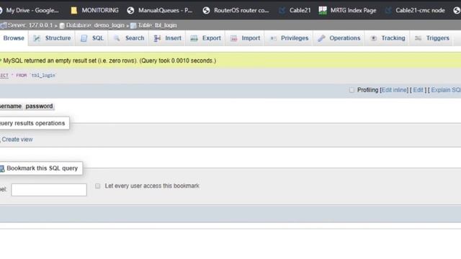The height and width of the screenshot is (259, 461).
Task: Click the SQL tab icon
Action: point(84,38)
